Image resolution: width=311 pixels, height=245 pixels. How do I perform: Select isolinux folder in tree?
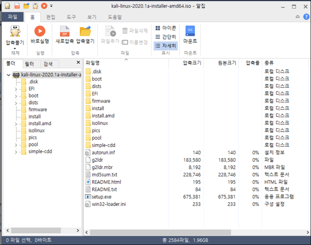37,131
